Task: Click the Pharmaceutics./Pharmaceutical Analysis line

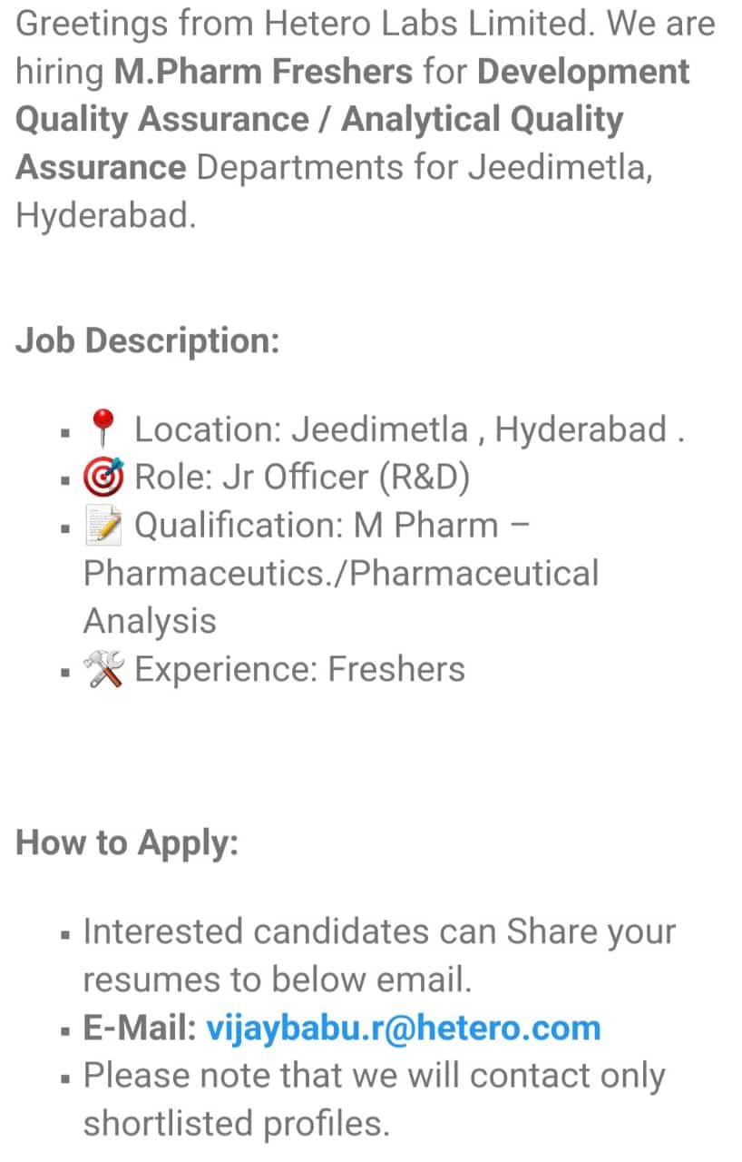Action: click(341, 597)
